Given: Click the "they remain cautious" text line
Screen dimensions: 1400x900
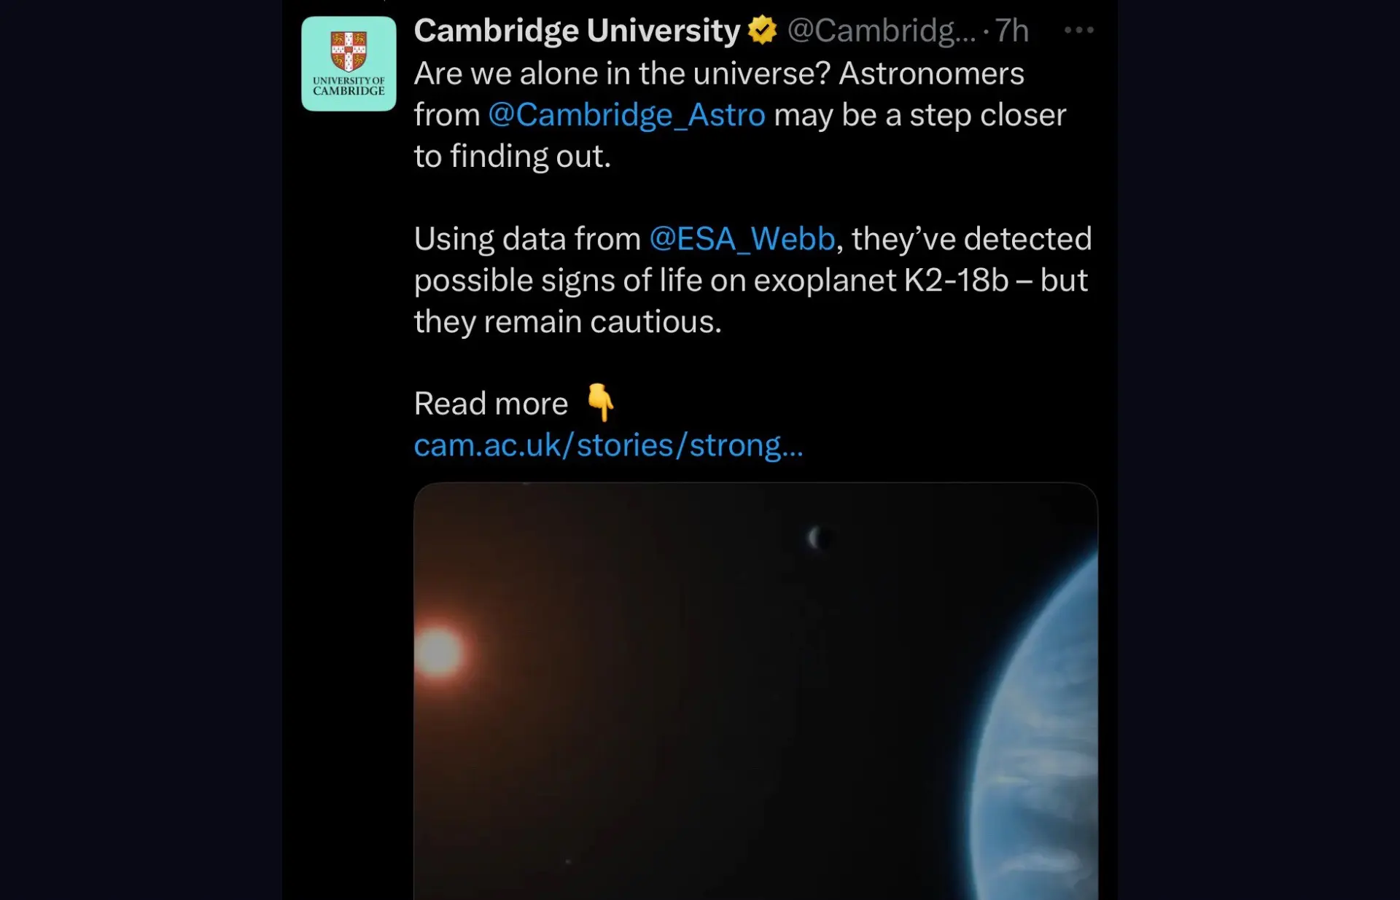Looking at the screenshot, I should [x=567, y=322].
